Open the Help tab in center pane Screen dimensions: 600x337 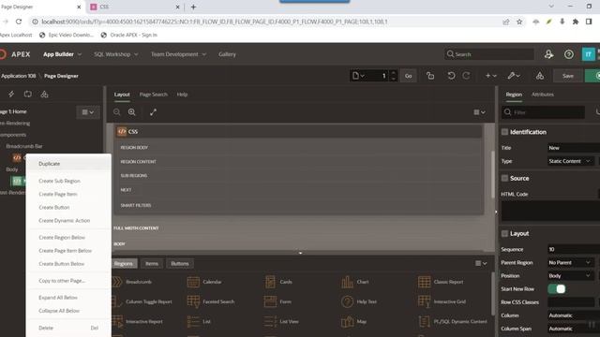tap(182, 95)
